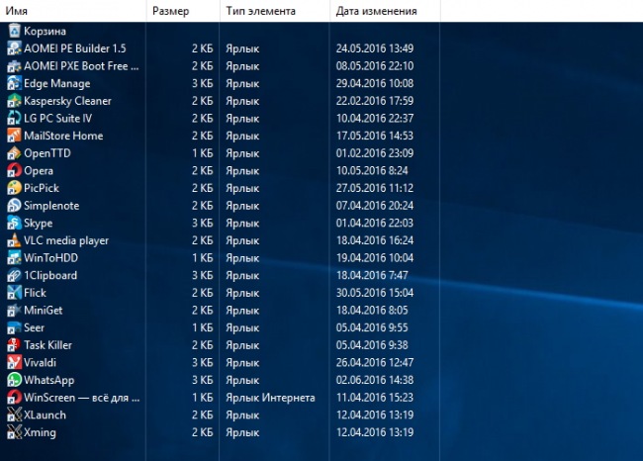Select the Корзина name text
The height and width of the screenshot is (461, 643).
[x=45, y=32]
